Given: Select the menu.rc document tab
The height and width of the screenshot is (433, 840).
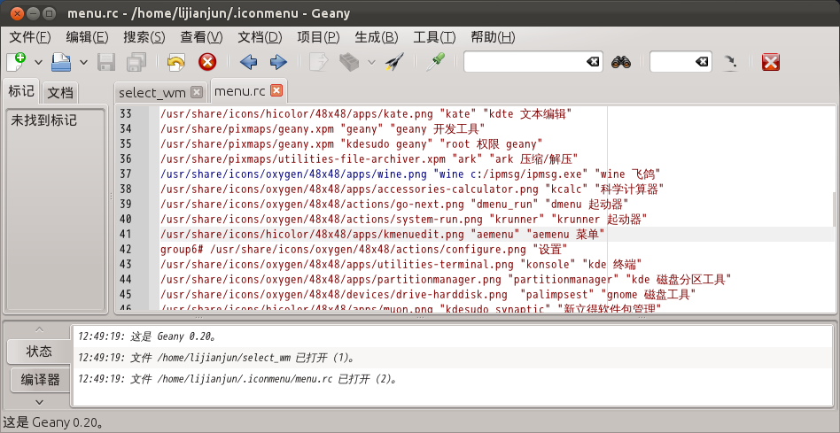Looking at the screenshot, I should (240, 91).
